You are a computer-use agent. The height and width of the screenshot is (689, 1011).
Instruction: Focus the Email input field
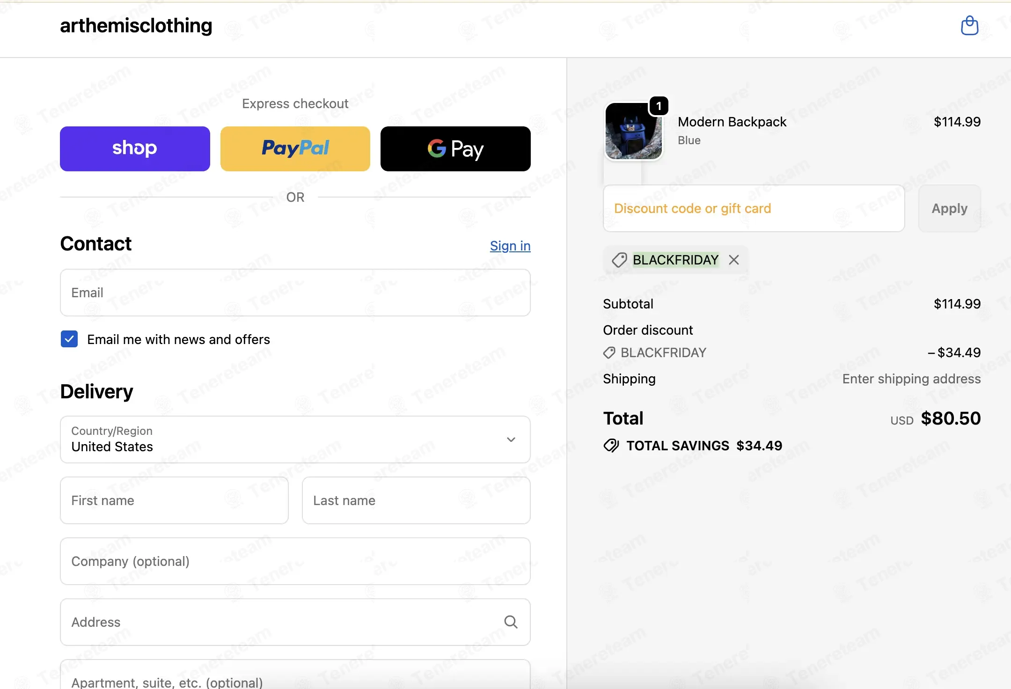(x=295, y=293)
